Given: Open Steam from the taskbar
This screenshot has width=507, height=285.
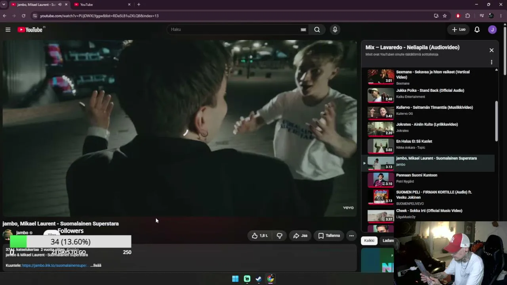Looking at the screenshot, I should pos(259,279).
